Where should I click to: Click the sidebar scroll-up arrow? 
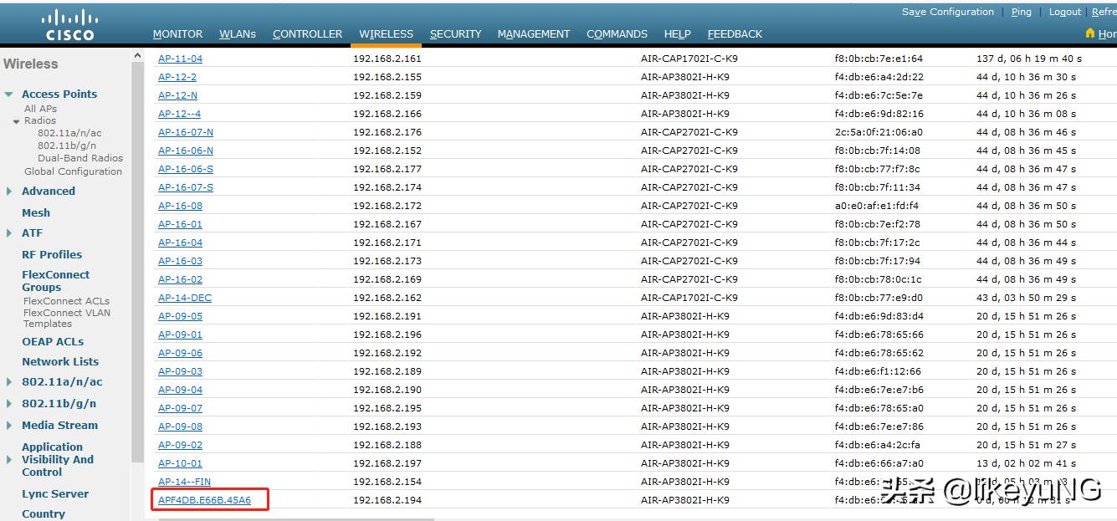[137, 56]
